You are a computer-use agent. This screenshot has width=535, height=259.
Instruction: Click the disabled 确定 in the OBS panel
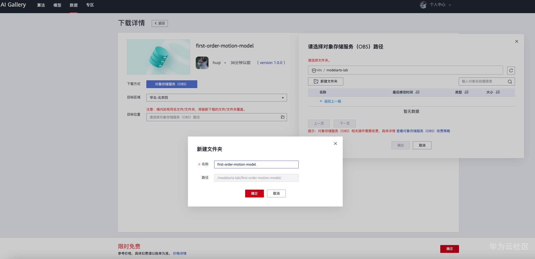coord(401,145)
